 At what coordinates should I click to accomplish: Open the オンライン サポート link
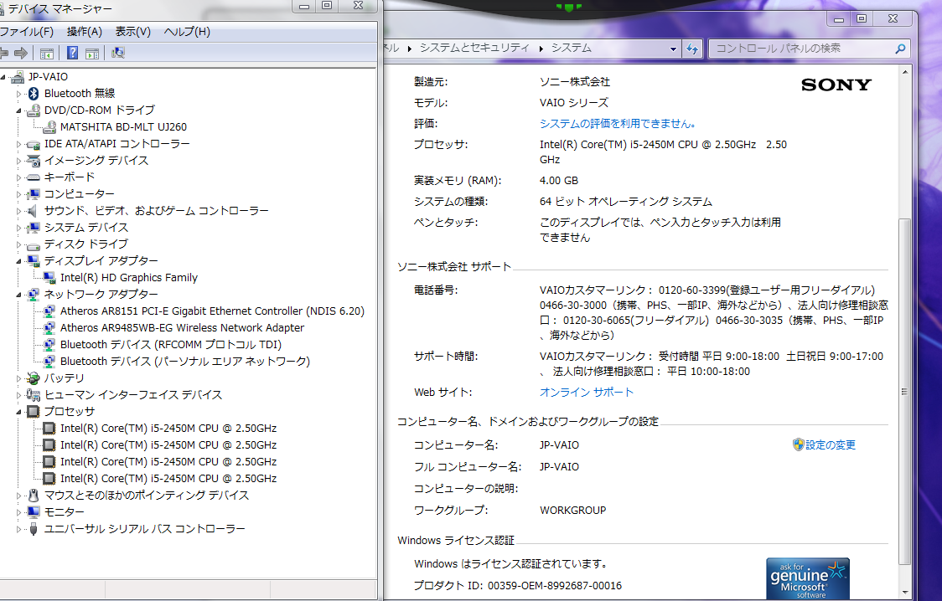587,393
